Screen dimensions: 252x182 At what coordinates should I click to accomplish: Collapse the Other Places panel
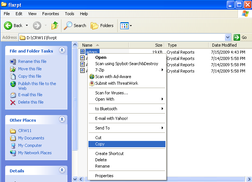click(62, 119)
